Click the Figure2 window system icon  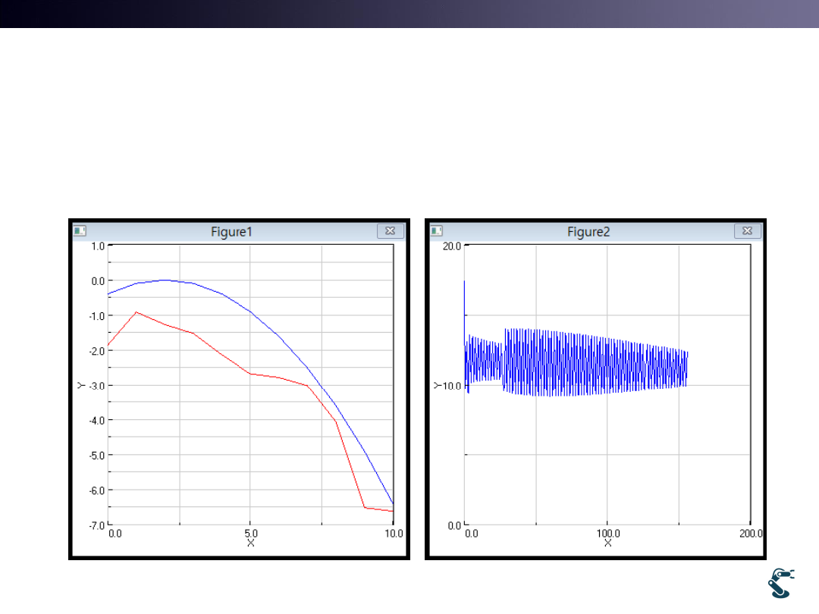(435, 231)
